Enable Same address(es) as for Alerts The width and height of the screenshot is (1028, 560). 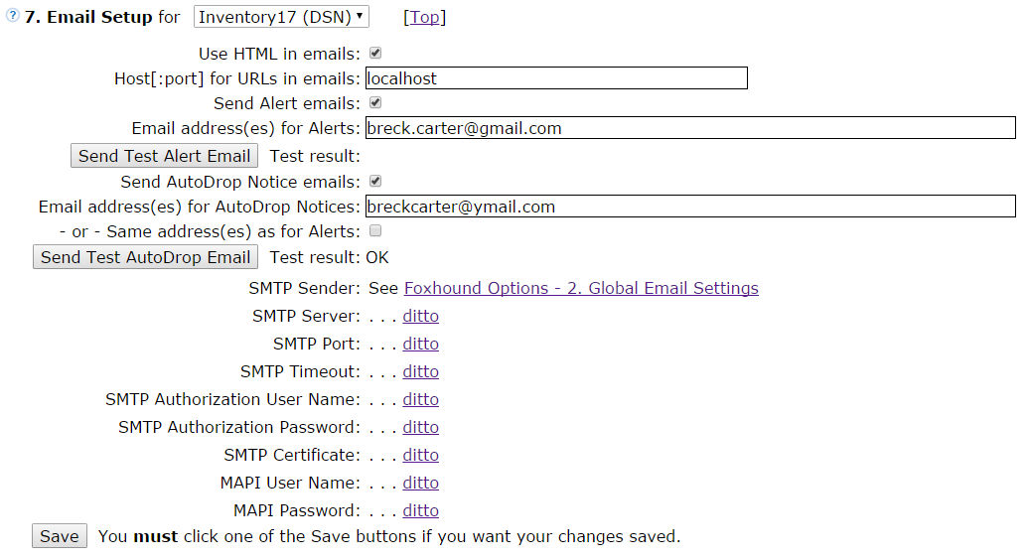(x=375, y=230)
